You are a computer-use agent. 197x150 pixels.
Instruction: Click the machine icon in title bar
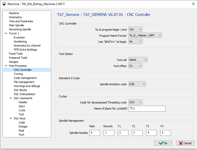tap(4, 4)
